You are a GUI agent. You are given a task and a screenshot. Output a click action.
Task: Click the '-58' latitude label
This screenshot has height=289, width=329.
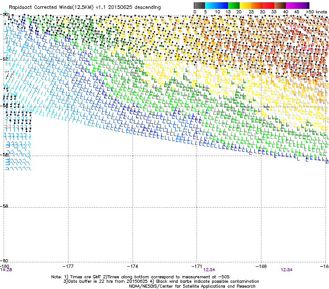pos(4,206)
